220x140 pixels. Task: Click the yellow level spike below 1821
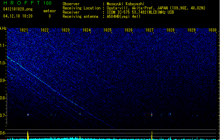tap(28, 135)
